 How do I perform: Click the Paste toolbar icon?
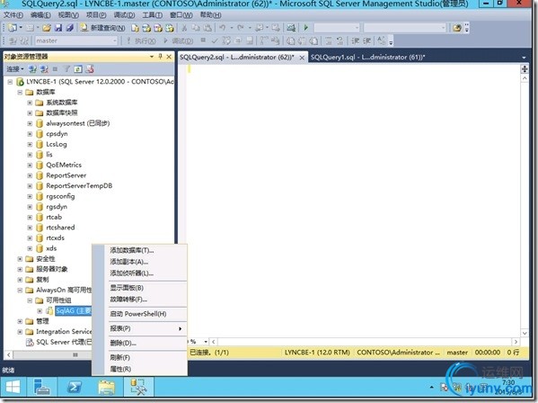(x=207, y=28)
